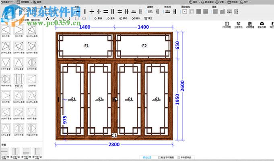Open the 3D display shield icon
The image size is (274, 161).
238,25
